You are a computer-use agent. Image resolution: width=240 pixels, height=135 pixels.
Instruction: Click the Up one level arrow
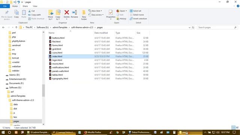[16, 27]
